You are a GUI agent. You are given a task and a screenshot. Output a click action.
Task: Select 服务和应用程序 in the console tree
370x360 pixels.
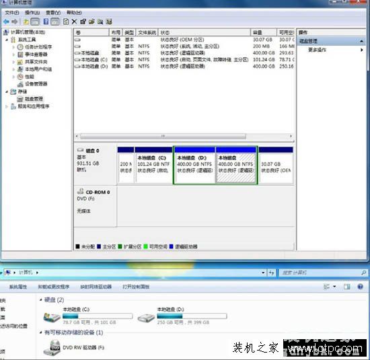click(x=34, y=106)
